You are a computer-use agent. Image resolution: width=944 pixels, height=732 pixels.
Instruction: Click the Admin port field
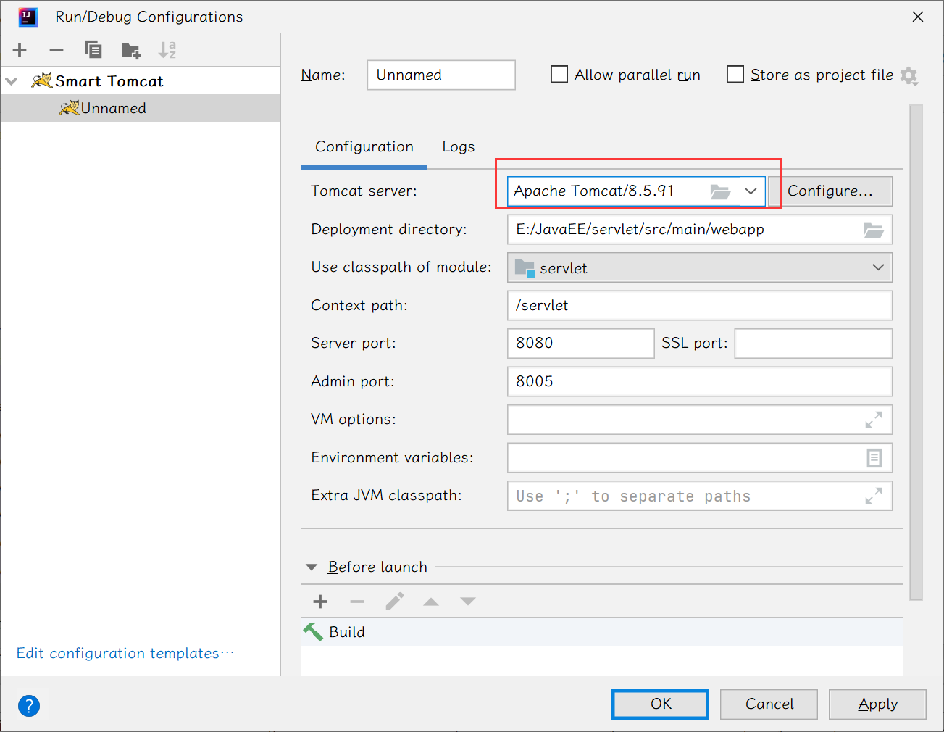point(700,381)
